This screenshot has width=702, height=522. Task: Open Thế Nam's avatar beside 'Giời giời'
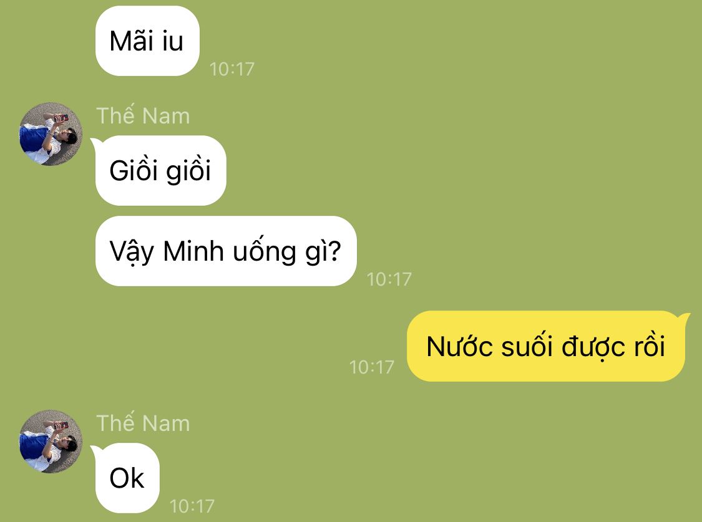[x=51, y=134]
